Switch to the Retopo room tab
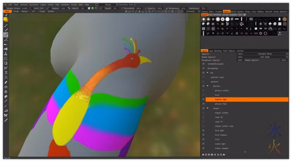 coord(24,12)
